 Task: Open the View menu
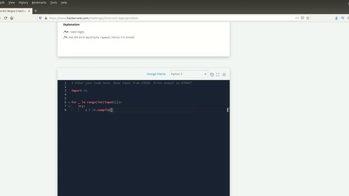click(x=11, y=2)
